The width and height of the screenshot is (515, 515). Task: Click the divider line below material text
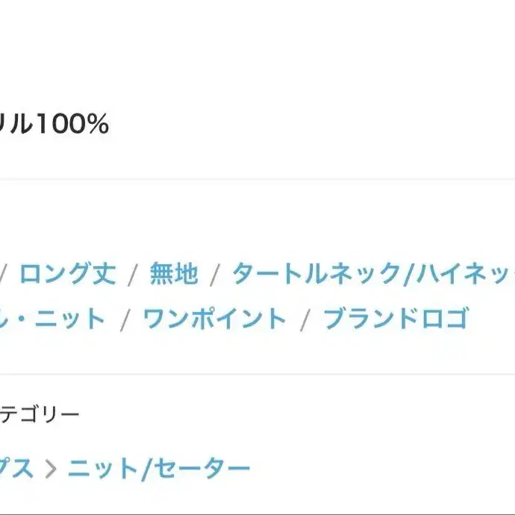pos(257,179)
